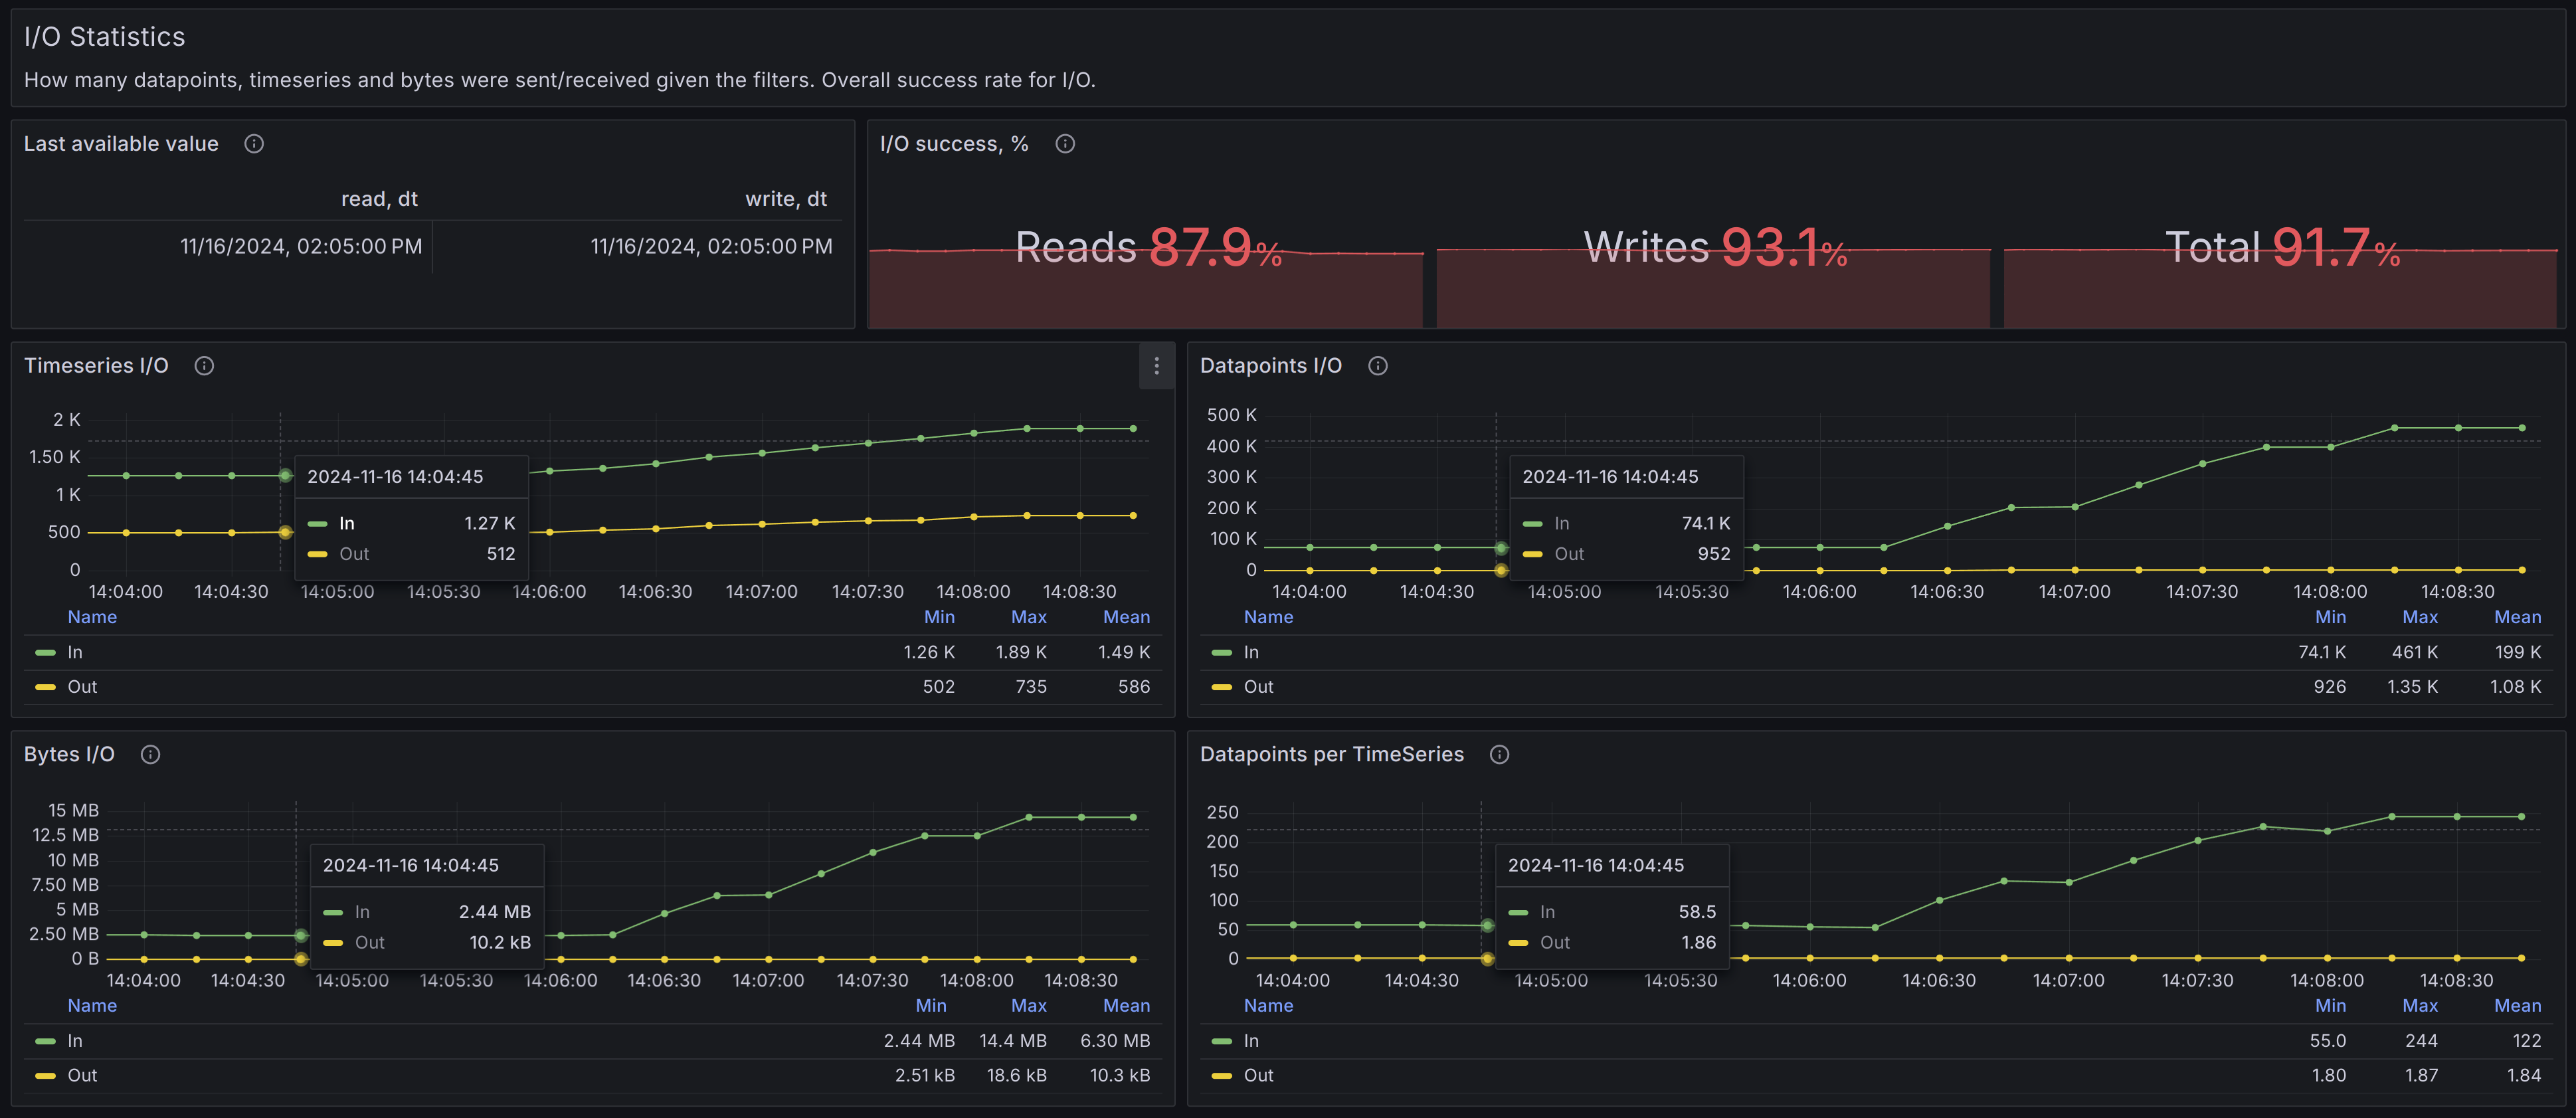Open the Timeseries I/O panel title
This screenshot has height=1118, width=2576.
tap(96, 366)
